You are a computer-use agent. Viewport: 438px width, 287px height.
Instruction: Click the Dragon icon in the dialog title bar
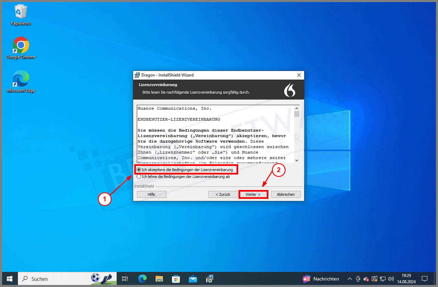[x=137, y=75]
